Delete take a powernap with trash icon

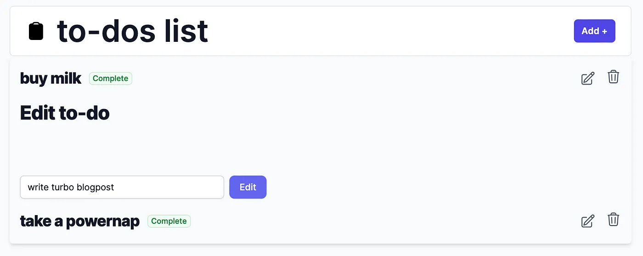point(613,219)
